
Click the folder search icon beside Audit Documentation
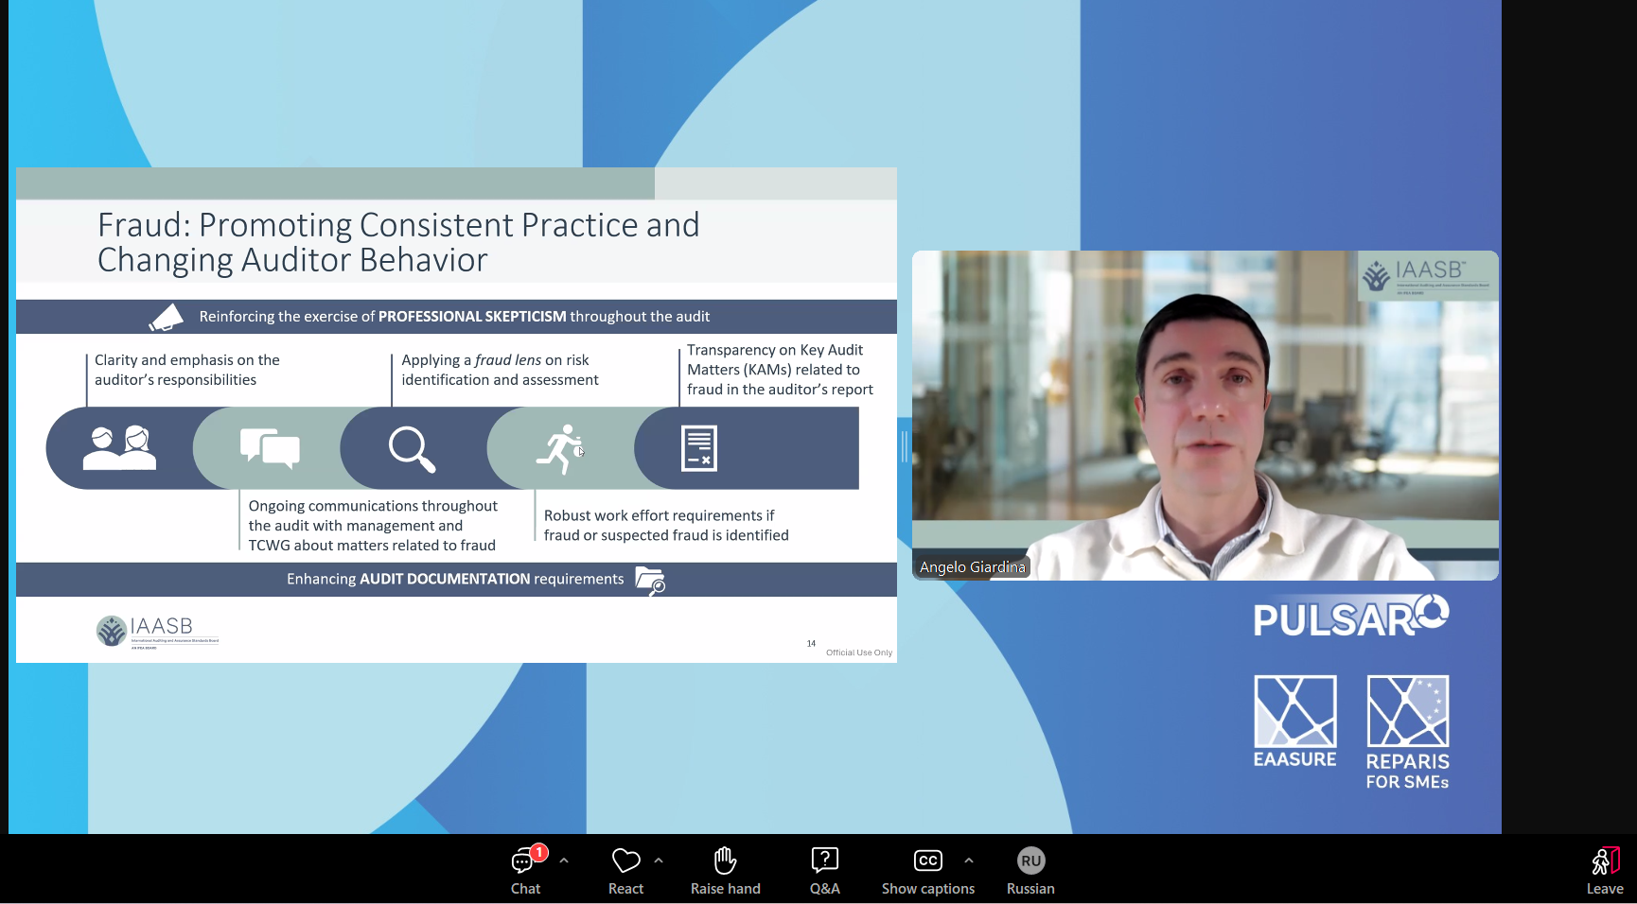650,580
